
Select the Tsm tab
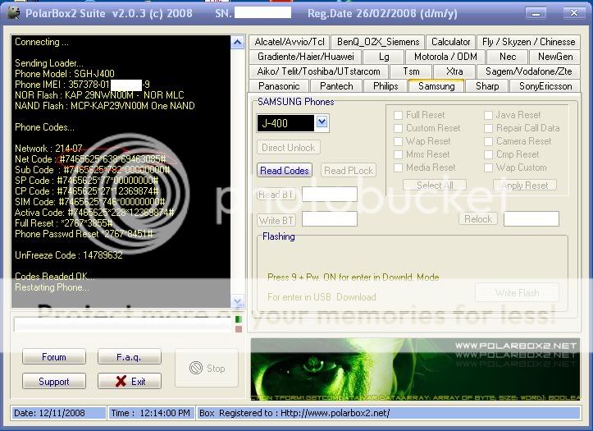pos(411,71)
